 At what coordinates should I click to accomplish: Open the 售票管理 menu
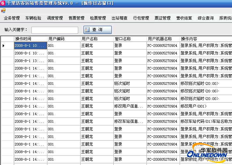(x=76, y=18)
